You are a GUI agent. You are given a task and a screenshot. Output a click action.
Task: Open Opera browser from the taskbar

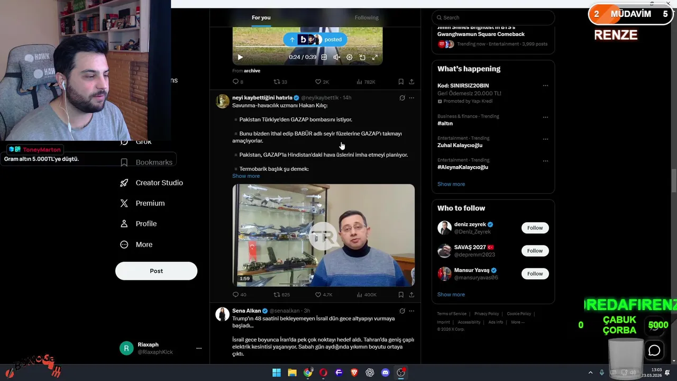323,373
